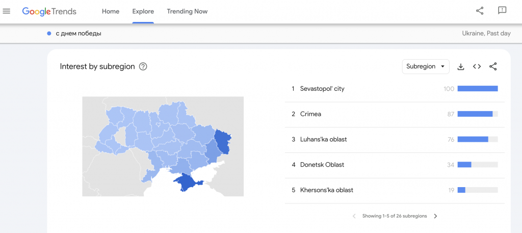This screenshot has width=522, height=233.
Task: Select the Explore tab
Action: tap(143, 11)
